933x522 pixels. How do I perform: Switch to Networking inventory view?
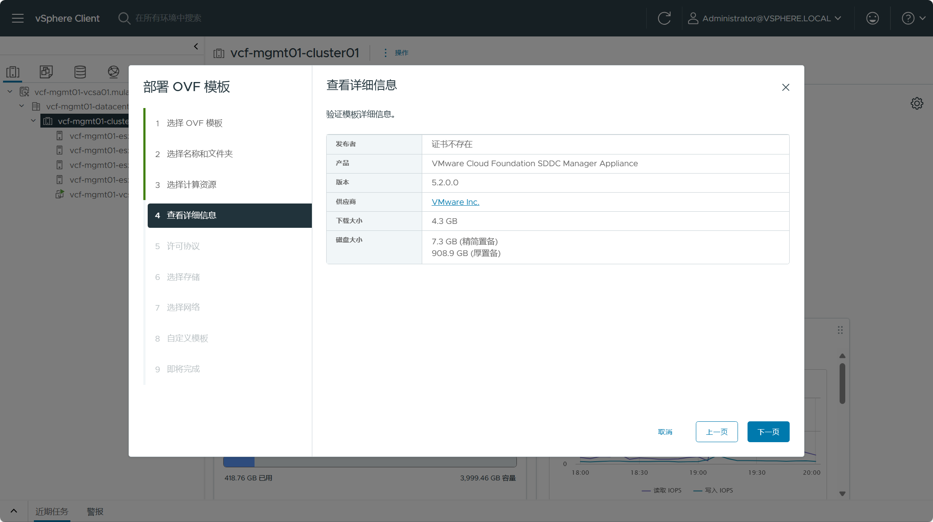tap(113, 72)
